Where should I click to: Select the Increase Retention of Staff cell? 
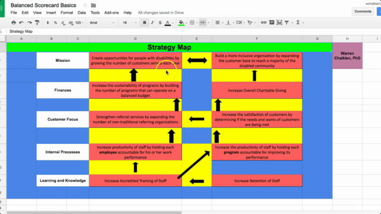pos(257,181)
